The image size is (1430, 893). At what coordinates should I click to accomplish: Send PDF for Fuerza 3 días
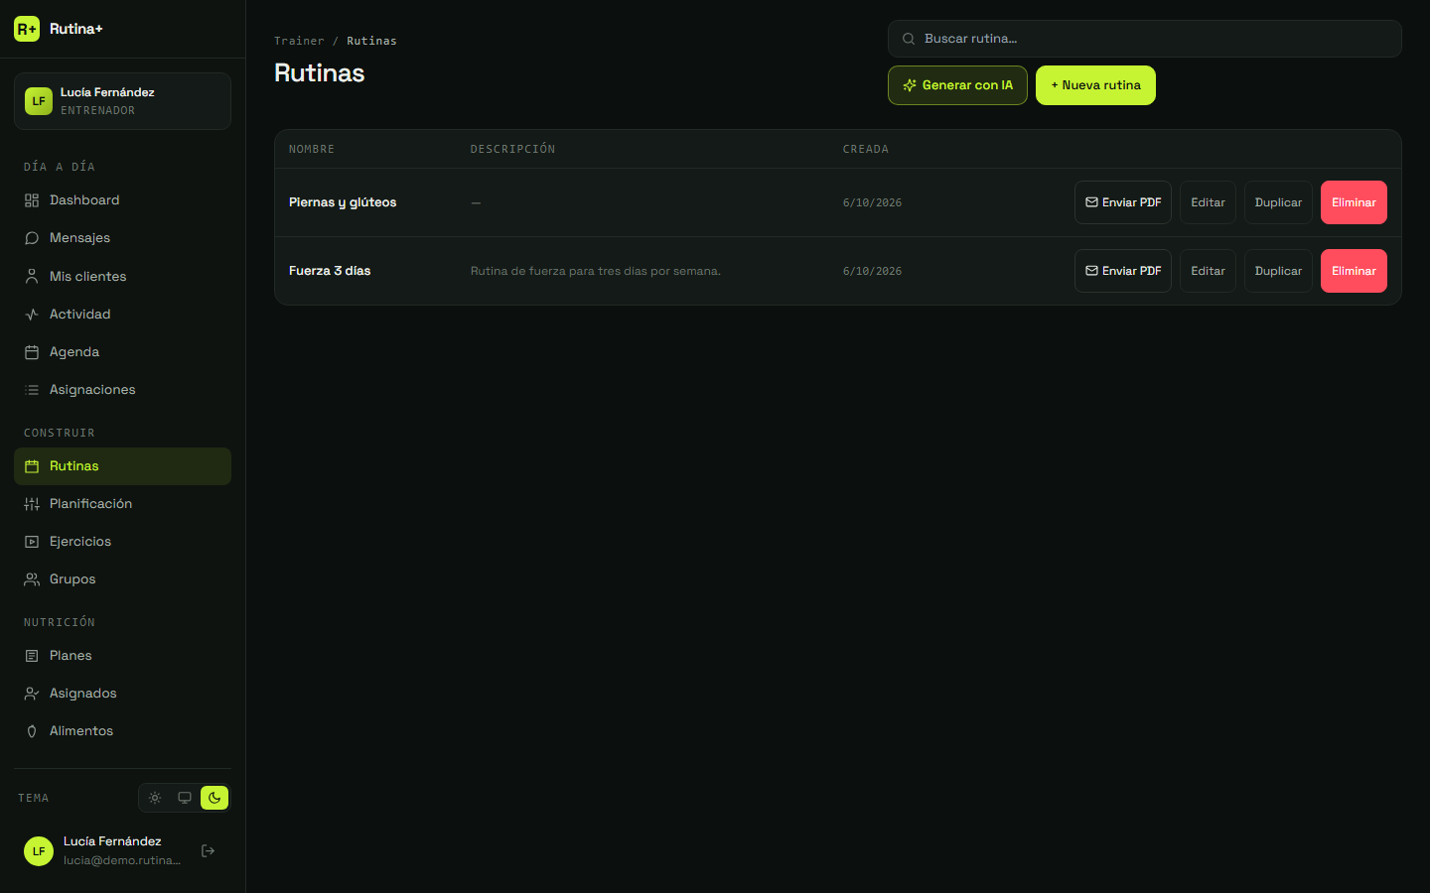(x=1123, y=271)
